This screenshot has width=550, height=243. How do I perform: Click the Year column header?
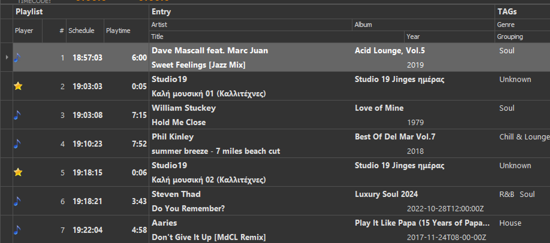pos(413,37)
